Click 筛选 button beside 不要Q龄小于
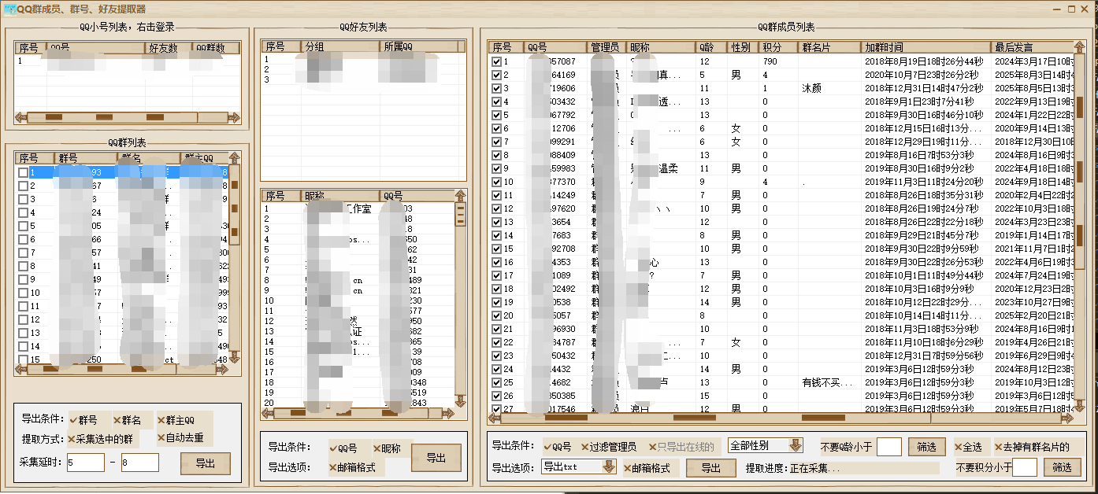 926,447
